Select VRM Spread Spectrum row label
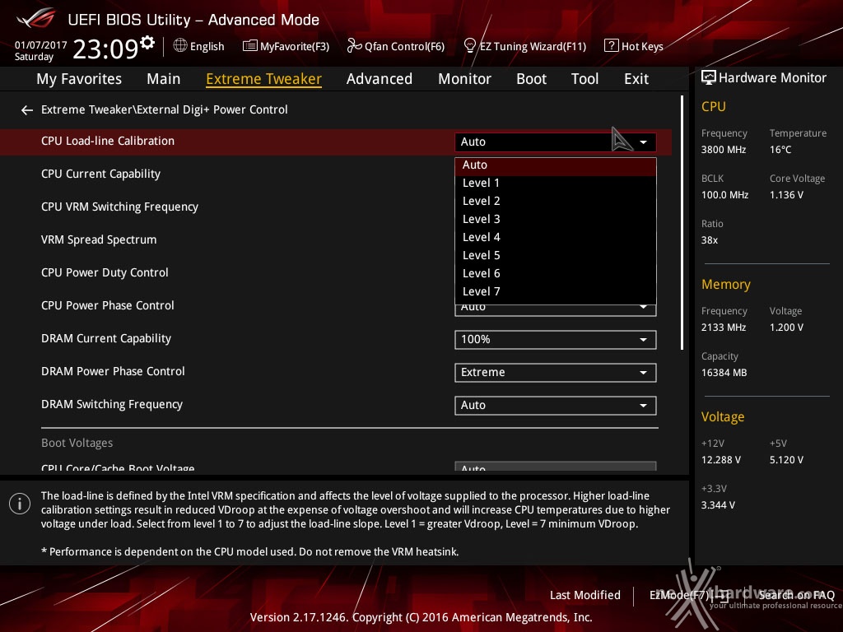Screen dimensions: 843x632 point(99,239)
